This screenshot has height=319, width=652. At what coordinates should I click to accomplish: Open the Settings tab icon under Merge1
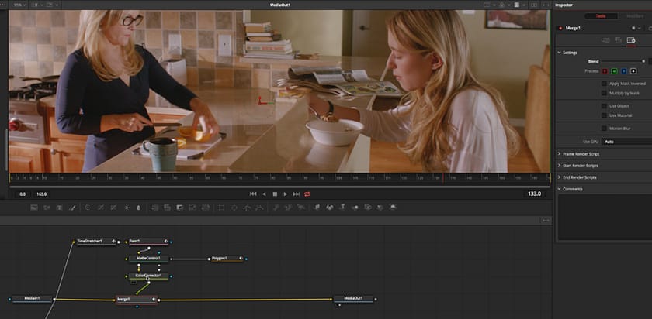coord(631,40)
